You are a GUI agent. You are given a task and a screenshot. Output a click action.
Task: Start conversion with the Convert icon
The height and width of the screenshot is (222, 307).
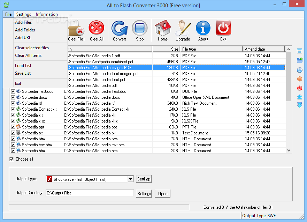120,28
